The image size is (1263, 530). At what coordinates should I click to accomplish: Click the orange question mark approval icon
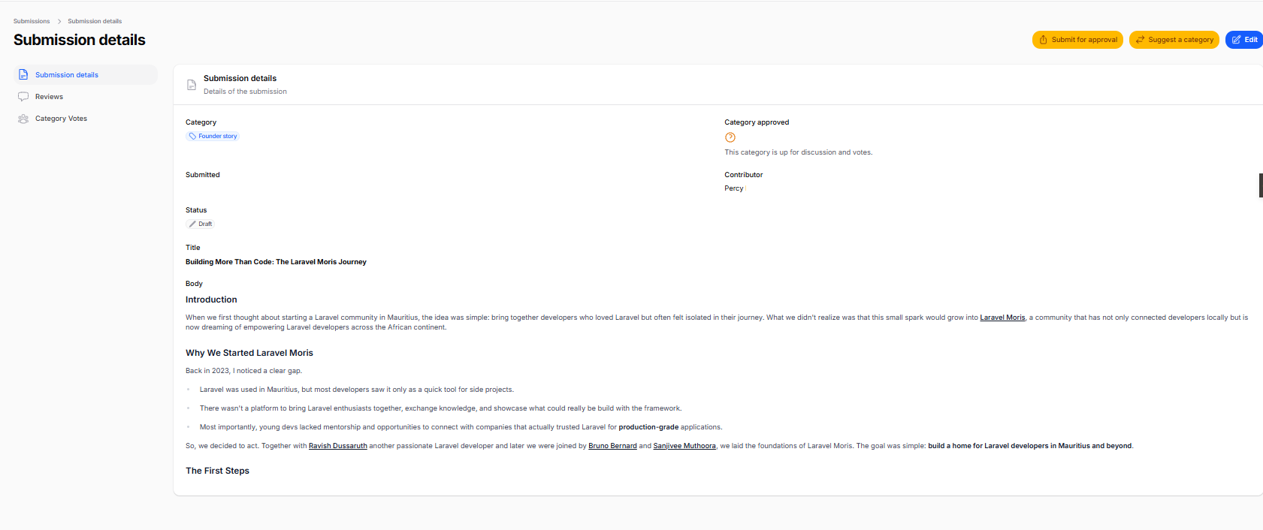click(x=730, y=137)
